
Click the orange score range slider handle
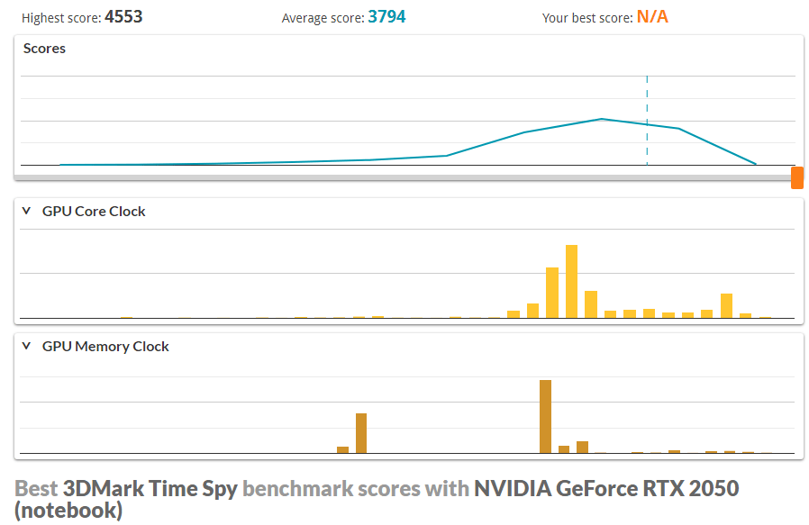797,177
